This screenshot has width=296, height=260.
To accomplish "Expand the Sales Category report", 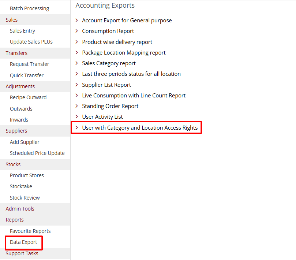I will [109, 63].
